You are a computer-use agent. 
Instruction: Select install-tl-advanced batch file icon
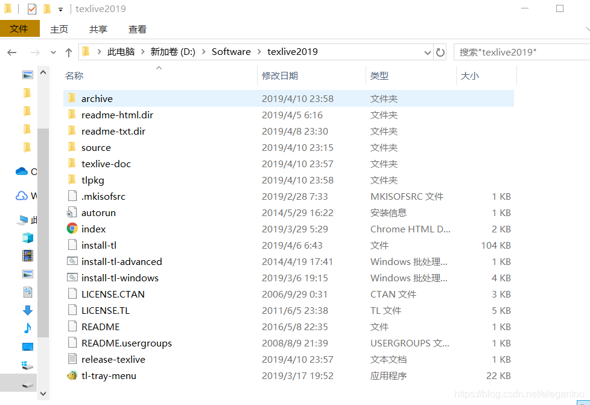click(x=72, y=261)
